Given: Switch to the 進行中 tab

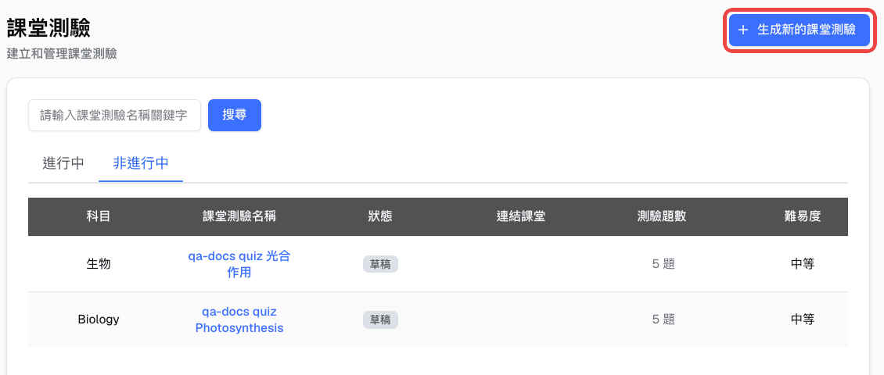Looking at the screenshot, I should (x=63, y=163).
